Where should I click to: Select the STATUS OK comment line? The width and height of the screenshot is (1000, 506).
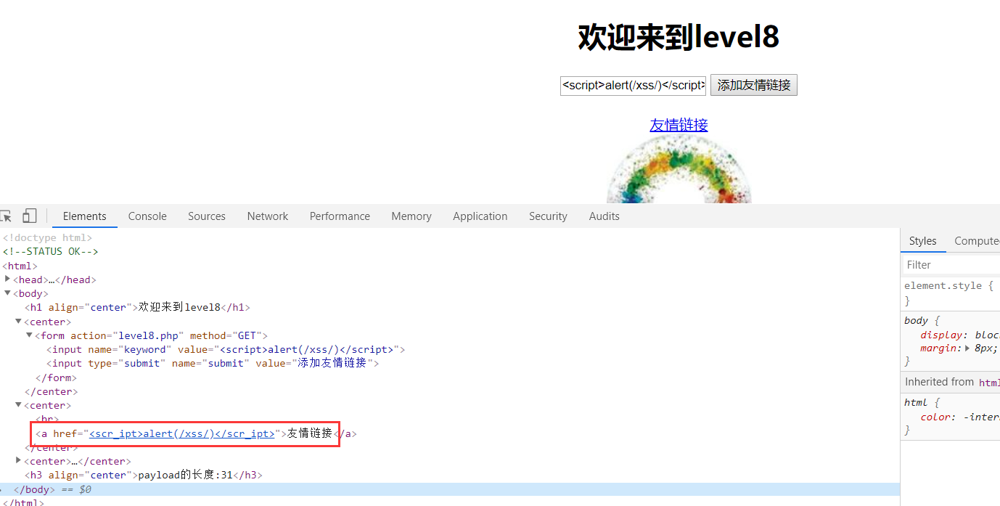[50, 251]
